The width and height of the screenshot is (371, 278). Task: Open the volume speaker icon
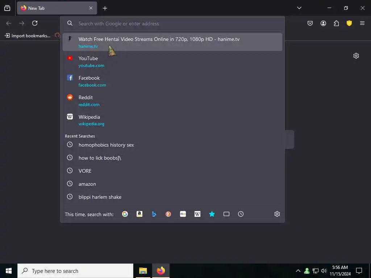pyautogui.click(x=324, y=271)
